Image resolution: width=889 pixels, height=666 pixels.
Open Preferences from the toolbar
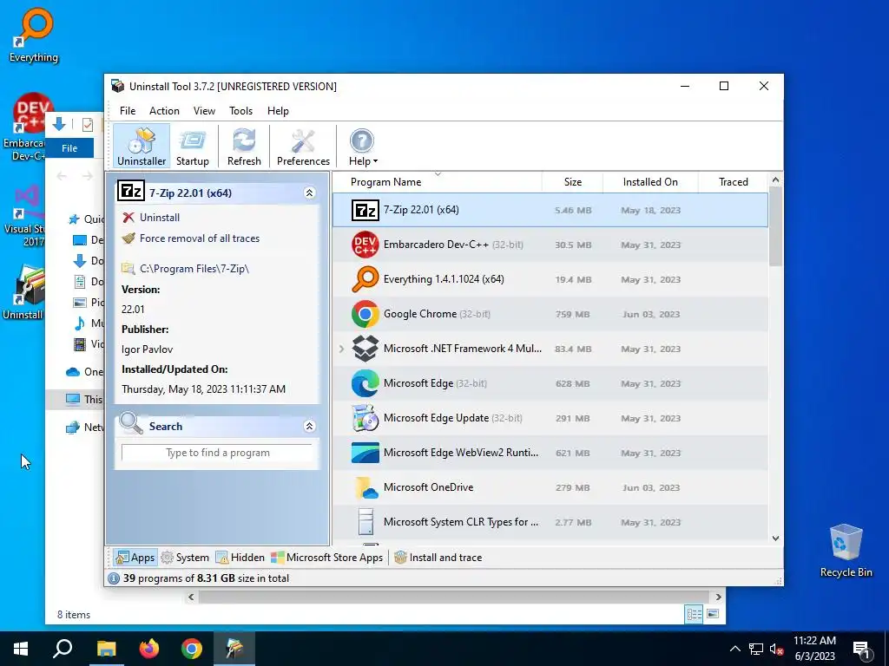point(303,146)
